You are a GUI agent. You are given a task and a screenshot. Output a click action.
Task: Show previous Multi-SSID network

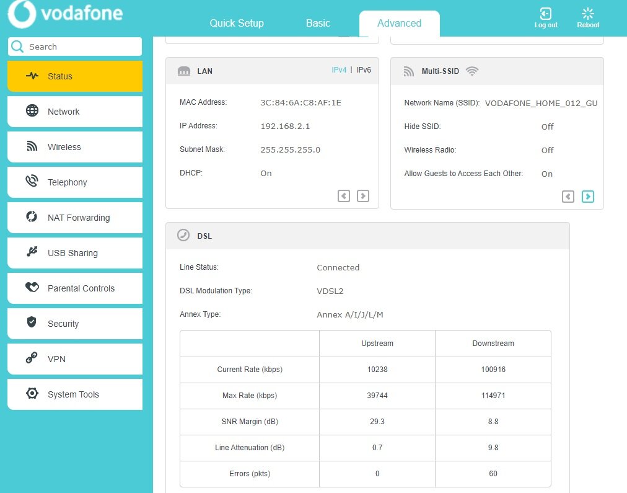pyautogui.click(x=568, y=197)
